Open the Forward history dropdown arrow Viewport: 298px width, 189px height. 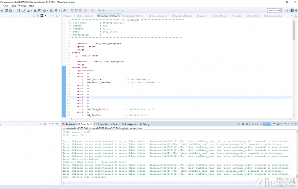114,10
